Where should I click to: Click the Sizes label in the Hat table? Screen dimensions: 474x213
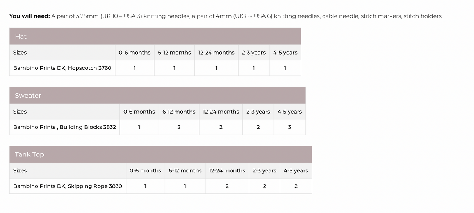pyautogui.click(x=20, y=53)
